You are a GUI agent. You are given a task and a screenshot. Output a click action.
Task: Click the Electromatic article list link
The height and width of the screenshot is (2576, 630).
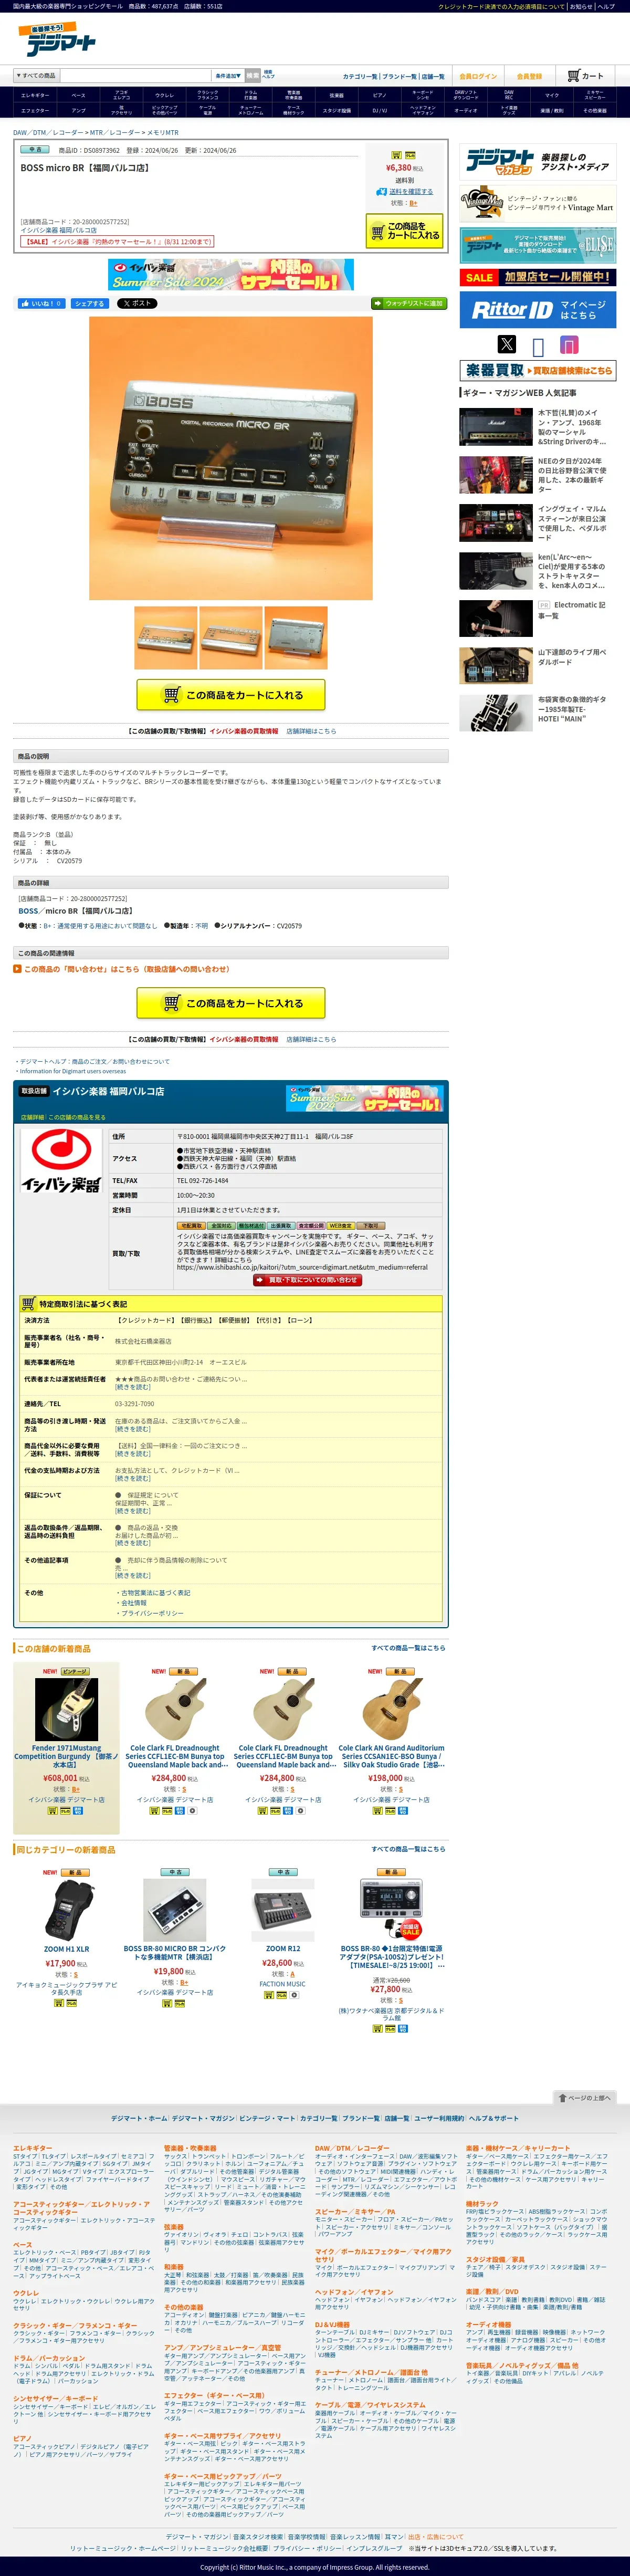pos(571,609)
